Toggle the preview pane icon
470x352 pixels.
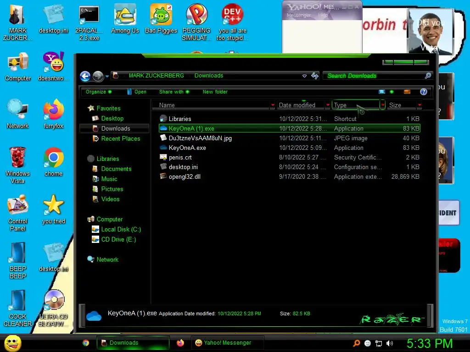[x=407, y=92]
